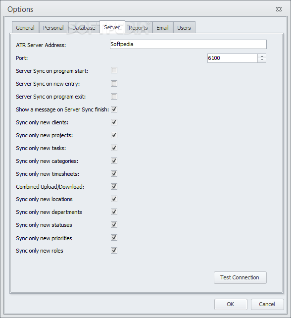Click the 'Server Sync on new entry:' label
This screenshot has width=291, height=318.
48,84
